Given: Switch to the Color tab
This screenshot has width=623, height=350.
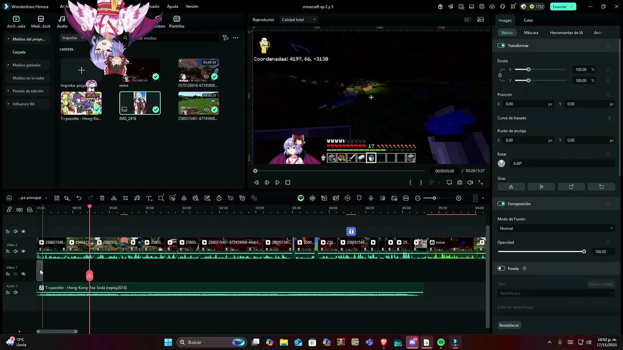Looking at the screenshot, I should coord(528,20).
